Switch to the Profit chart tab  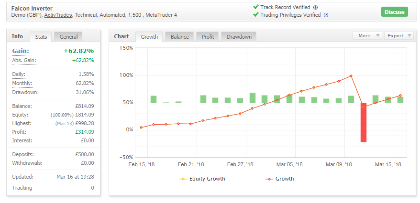coord(208,37)
